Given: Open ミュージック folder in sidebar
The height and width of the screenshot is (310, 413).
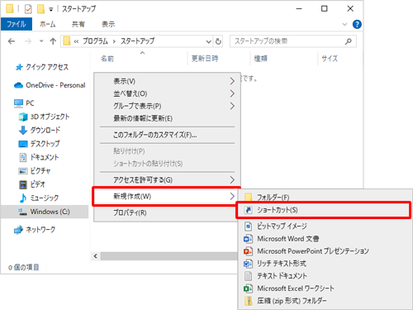Looking at the screenshot, I should [x=39, y=198].
